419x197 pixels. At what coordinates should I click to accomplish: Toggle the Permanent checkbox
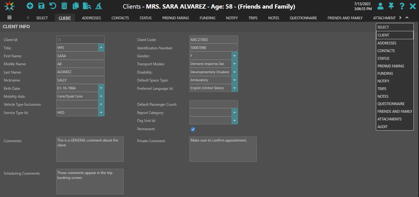point(193,129)
